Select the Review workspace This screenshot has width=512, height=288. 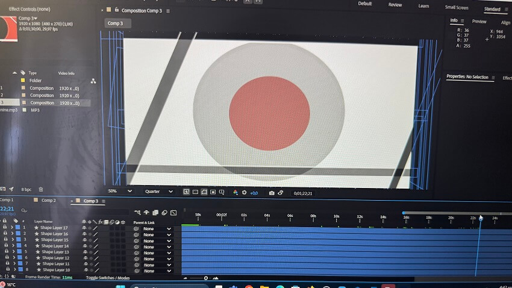coord(395,5)
